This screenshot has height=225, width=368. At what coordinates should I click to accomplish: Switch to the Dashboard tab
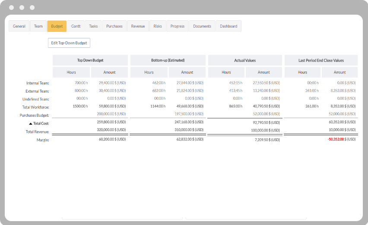pos(228,26)
